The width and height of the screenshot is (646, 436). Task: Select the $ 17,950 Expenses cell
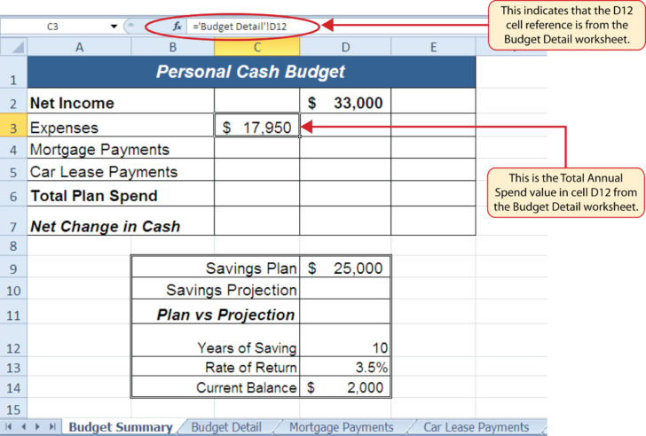257,126
